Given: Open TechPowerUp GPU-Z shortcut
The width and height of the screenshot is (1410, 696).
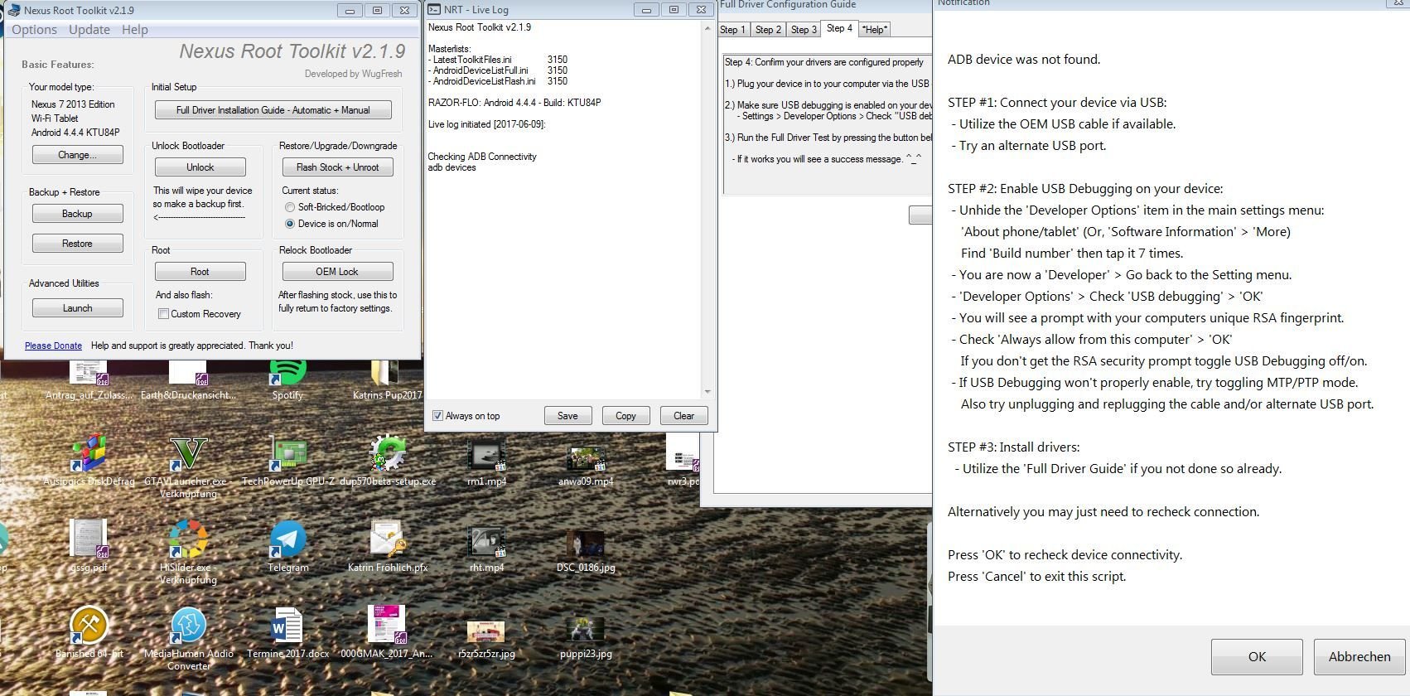Looking at the screenshot, I should [288, 460].
